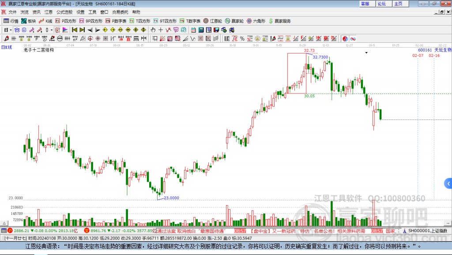Open the 行情 market quotes view
The width and height of the screenshot is (452, 255).
tap(11, 21)
